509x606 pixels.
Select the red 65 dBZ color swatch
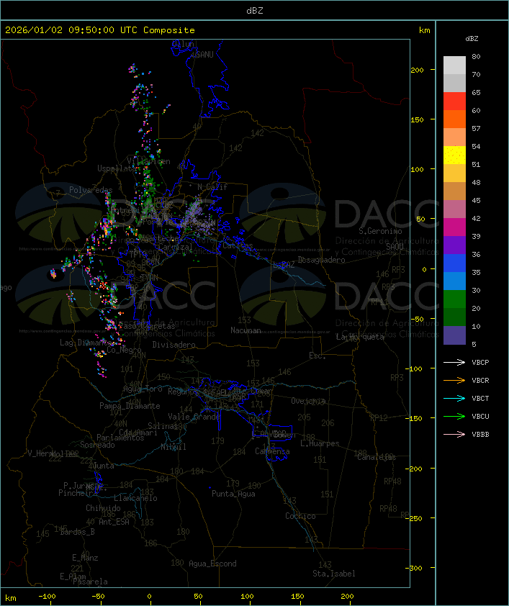pyautogui.click(x=454, y=101)
